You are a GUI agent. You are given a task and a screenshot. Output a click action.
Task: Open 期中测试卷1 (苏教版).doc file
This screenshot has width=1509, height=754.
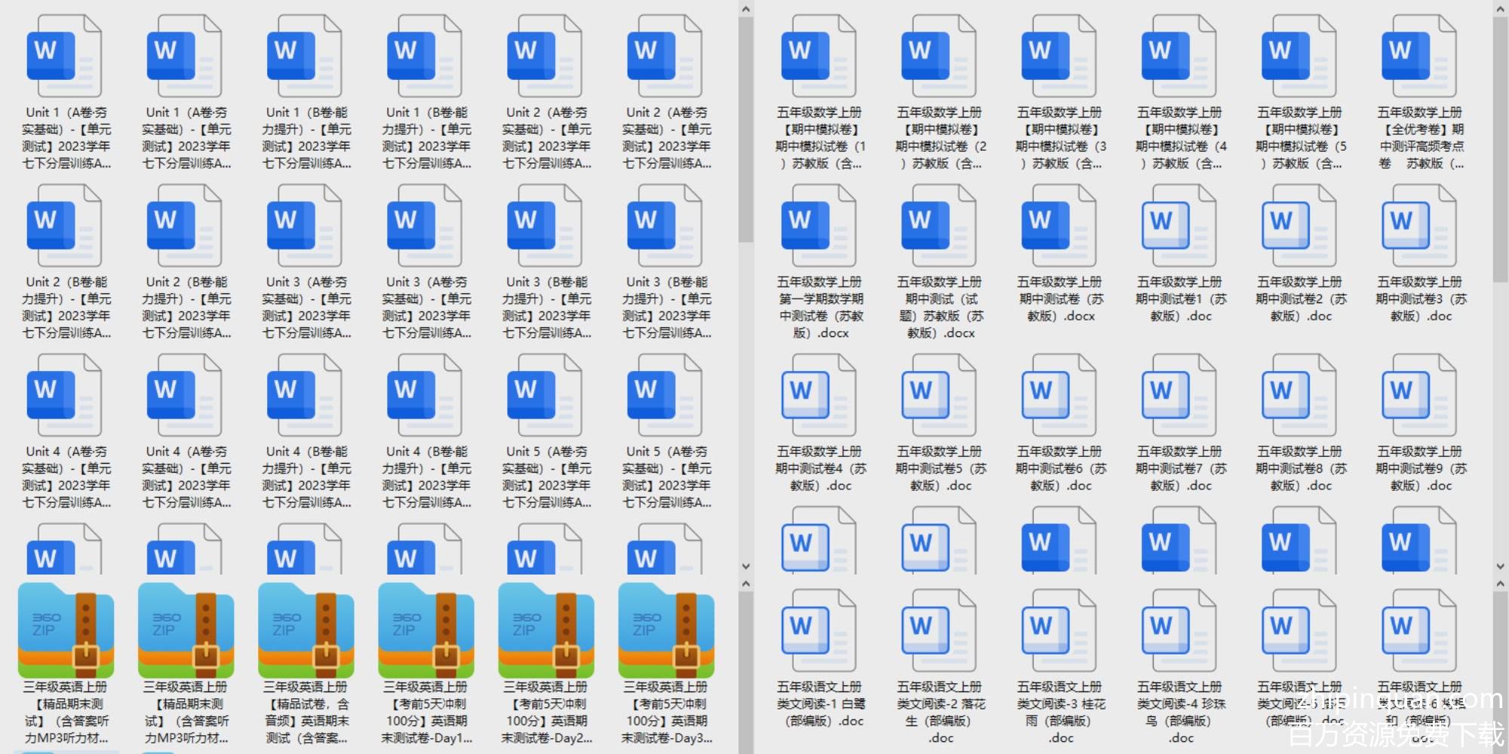pyautogui.click(x=1179, y=226)
